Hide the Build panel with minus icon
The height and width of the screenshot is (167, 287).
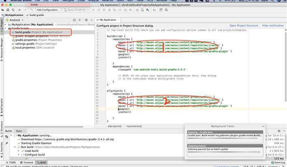pos(284,131)
